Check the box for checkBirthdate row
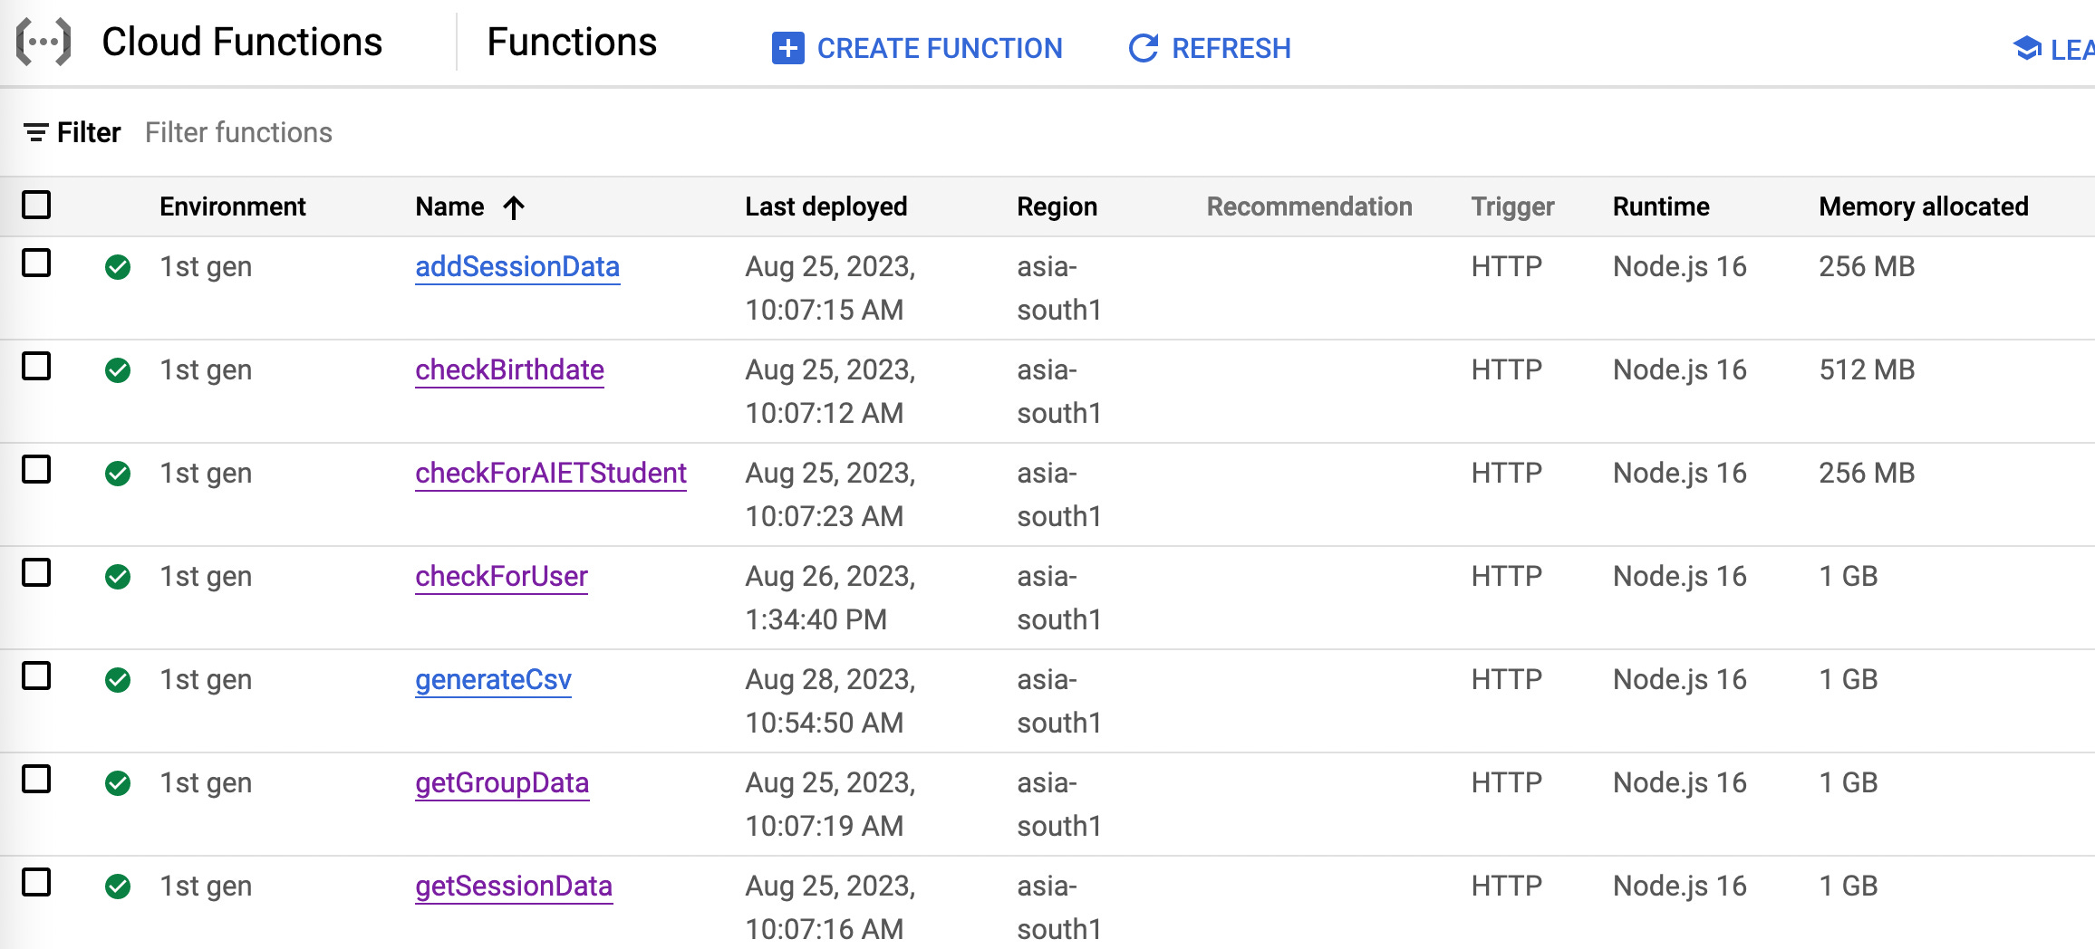 point(36,367)
